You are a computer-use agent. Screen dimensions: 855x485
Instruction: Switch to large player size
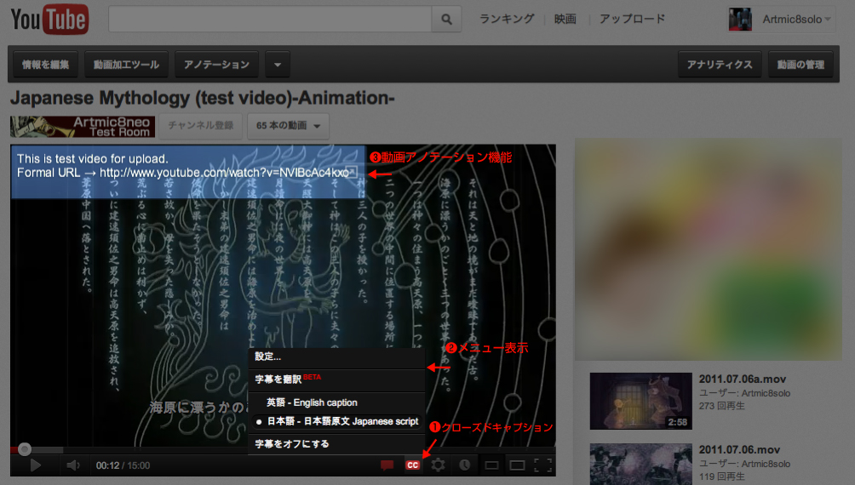tap(517, 465)
